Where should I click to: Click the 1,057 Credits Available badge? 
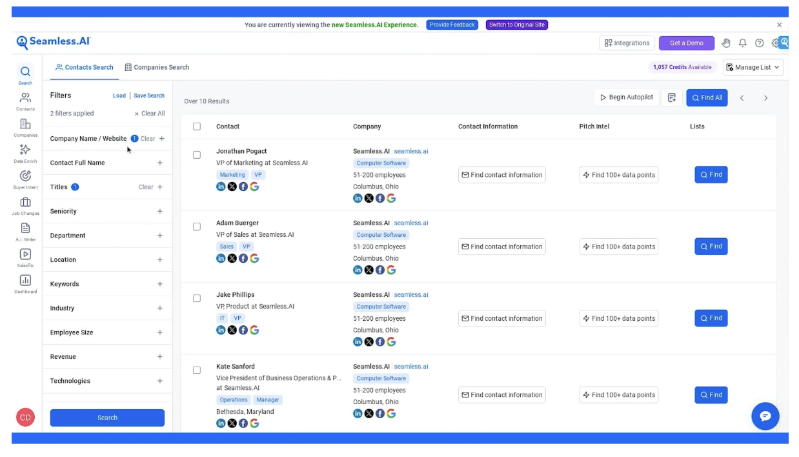click(x=682, y=67)
